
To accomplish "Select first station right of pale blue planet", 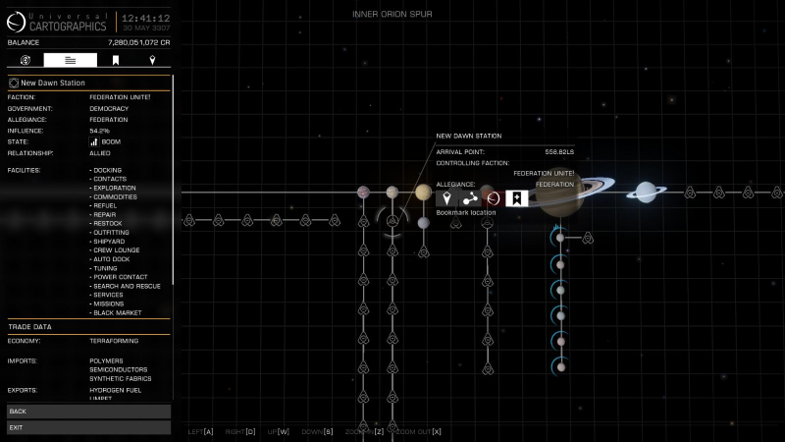I will [x=690, y=192].
